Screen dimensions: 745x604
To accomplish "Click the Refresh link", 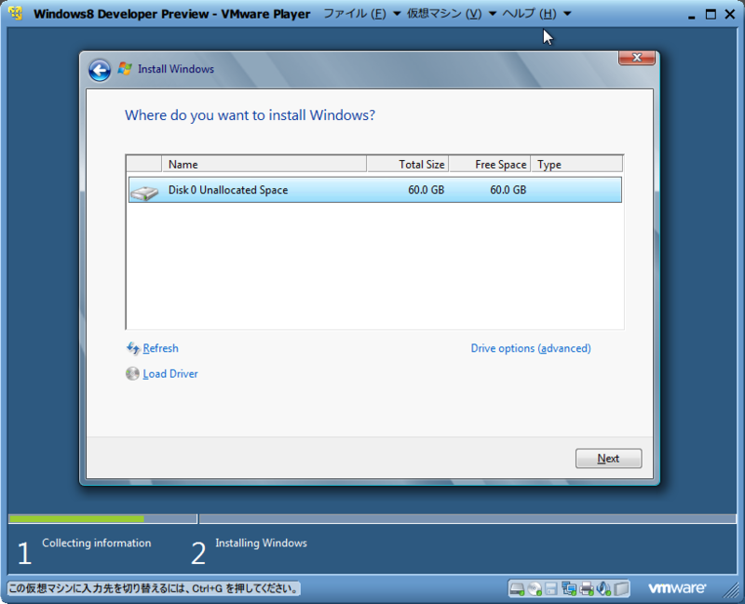I will pyautogui.click(x=160, y=348).
